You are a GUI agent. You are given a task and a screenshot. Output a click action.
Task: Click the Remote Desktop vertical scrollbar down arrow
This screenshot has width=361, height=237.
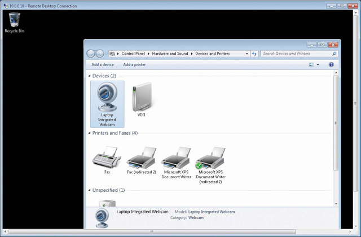pos(355,226)
